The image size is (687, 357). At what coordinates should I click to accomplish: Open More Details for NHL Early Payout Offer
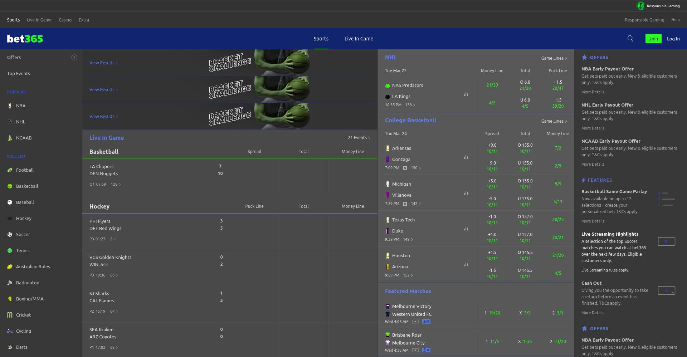point(593,128)
